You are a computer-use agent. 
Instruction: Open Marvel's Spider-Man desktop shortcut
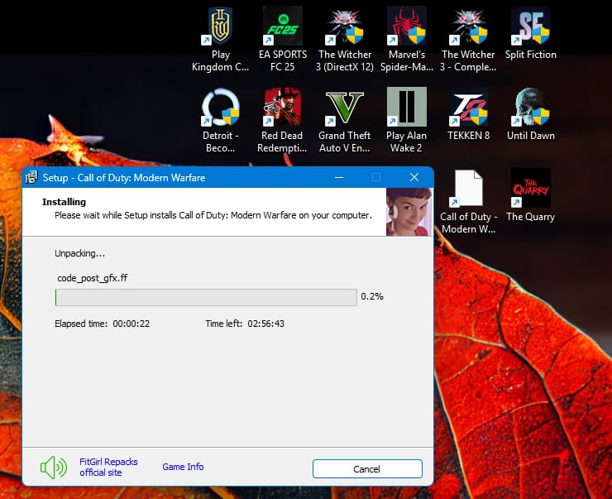coord(407,39)
